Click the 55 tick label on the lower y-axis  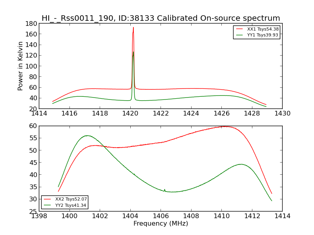click(33, 138)
